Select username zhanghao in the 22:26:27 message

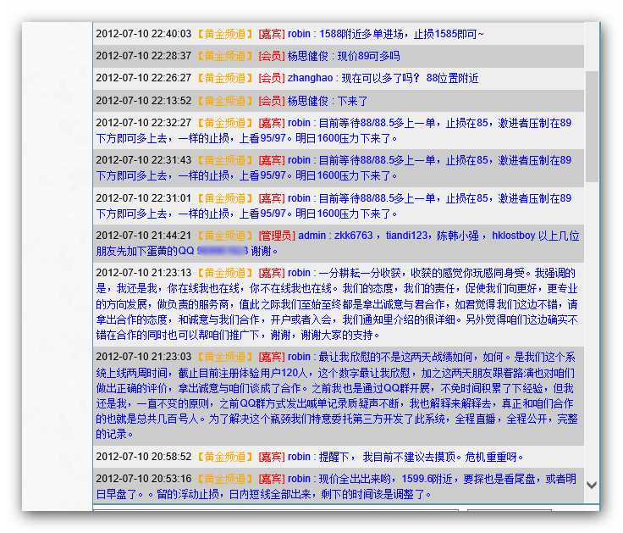(310, 78)
